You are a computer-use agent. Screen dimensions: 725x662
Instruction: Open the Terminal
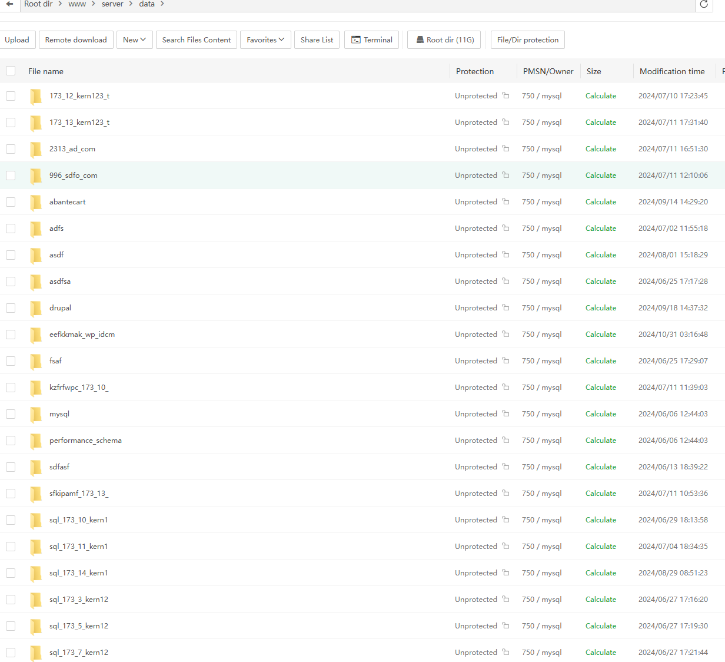371,40
